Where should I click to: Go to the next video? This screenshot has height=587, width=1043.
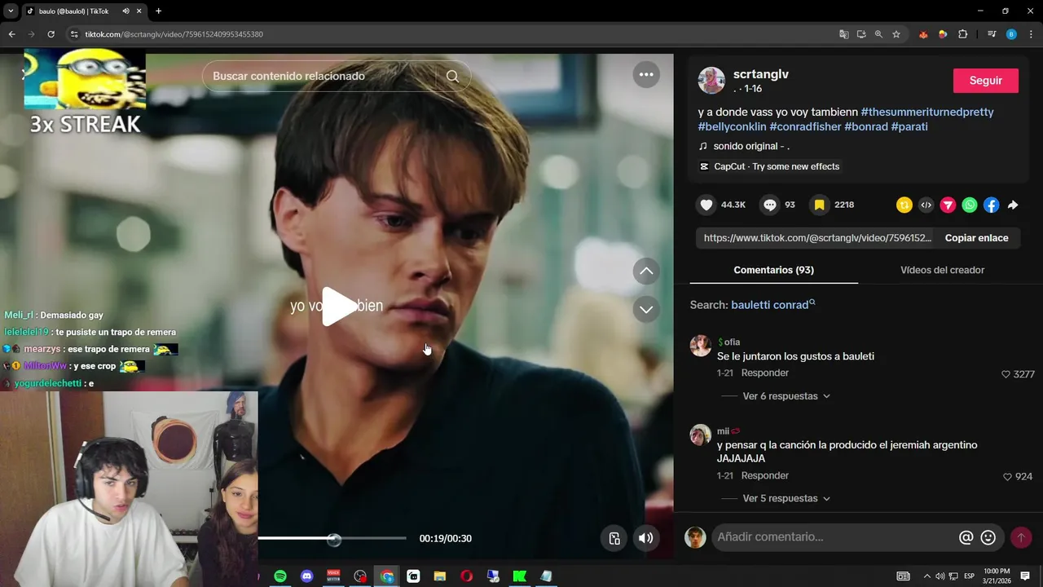[x=646, y=309]
